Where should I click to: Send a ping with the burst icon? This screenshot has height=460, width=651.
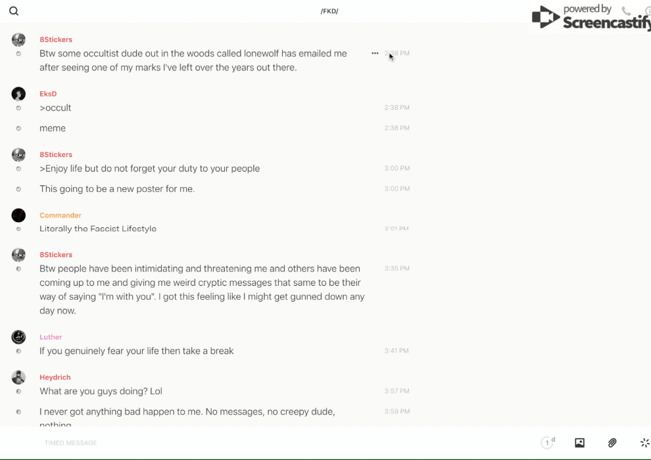pyautogui.click(x=644, y=443)
